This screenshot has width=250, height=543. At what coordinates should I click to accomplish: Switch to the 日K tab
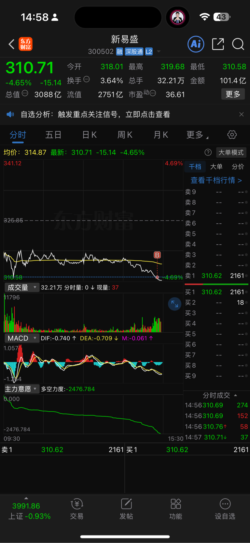point(89,135)
